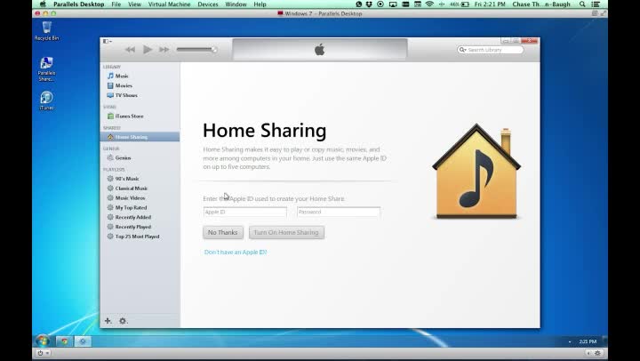This screenshot has width=640, height=361.
Task: Click the Recycle Bin desktop icon
Action: coord(46,30)
